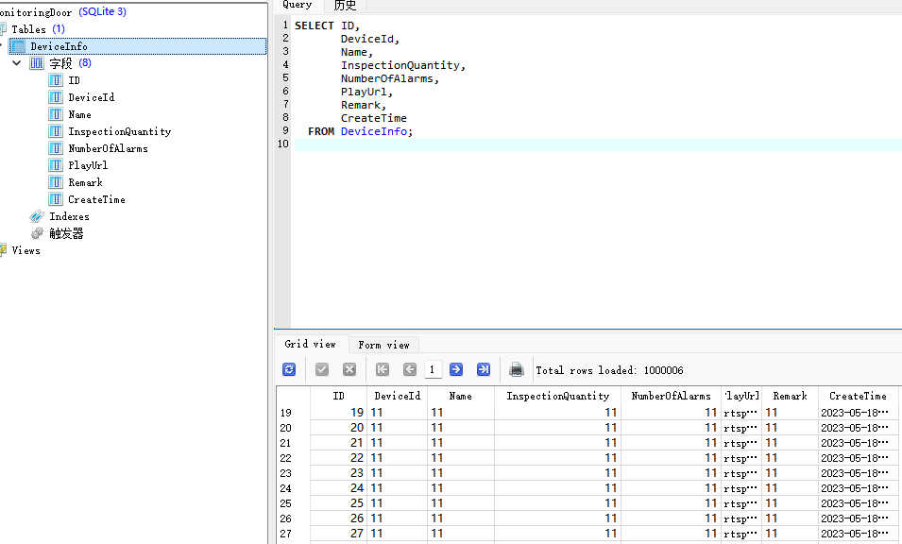
Task: Click the blue DeviceInfo name in SQL editor
Action: pos(374,131)
